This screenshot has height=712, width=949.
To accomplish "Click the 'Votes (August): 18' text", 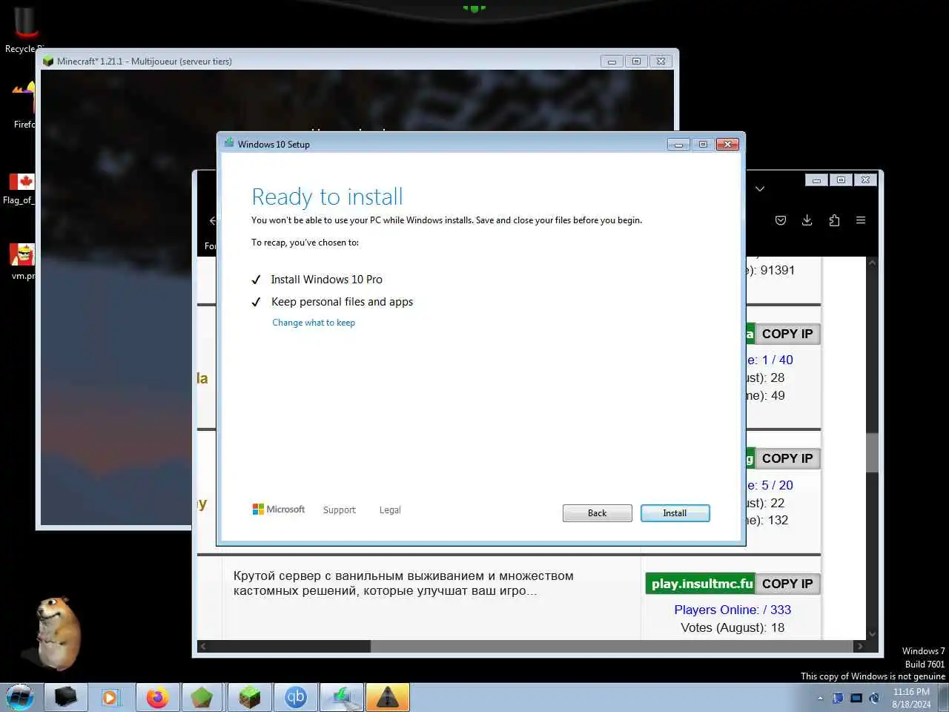I will click(x=733, y=627).
